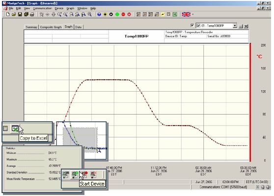
Task: Switch to the Data tab
Action: 79,27
